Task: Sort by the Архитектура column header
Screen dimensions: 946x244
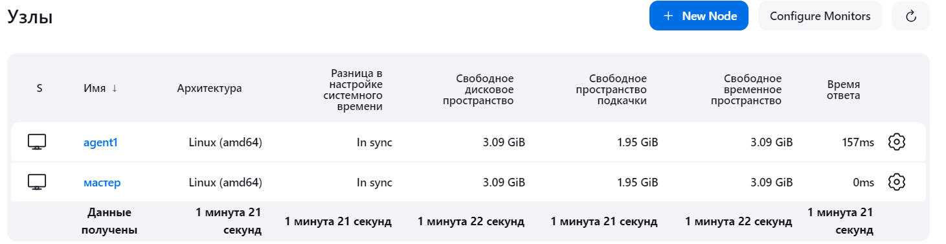Action: (x=209, y=88)
